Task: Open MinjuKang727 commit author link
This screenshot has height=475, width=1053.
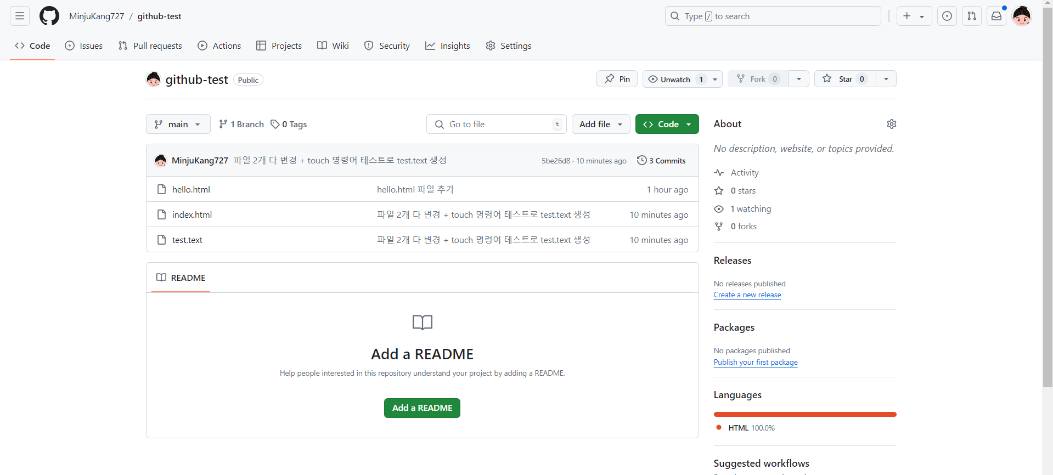Action: coord(200,160)
